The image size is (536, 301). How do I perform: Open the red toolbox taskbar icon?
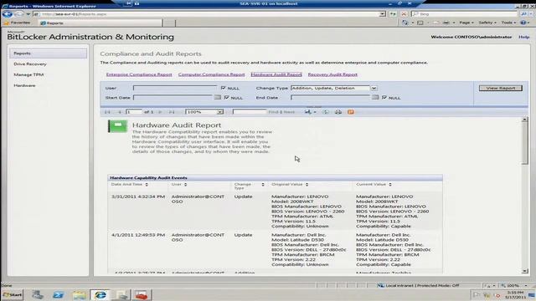(142, 294)
